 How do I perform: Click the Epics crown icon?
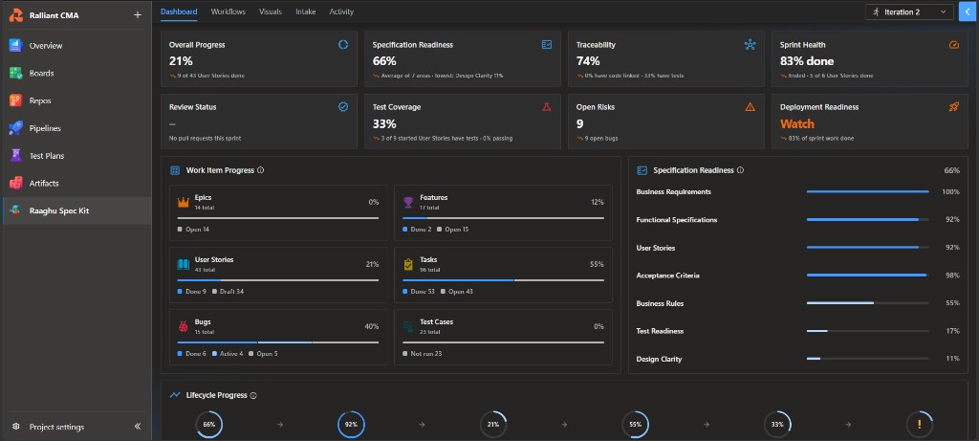pyautogui.click(x=183, y=202)
